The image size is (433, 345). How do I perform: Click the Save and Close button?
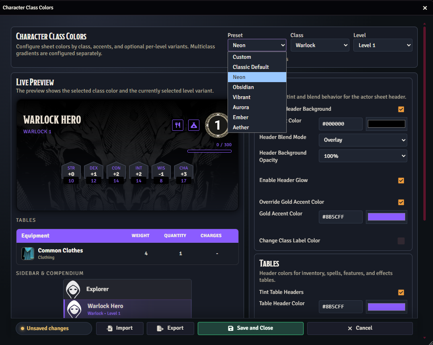[250, 328]
